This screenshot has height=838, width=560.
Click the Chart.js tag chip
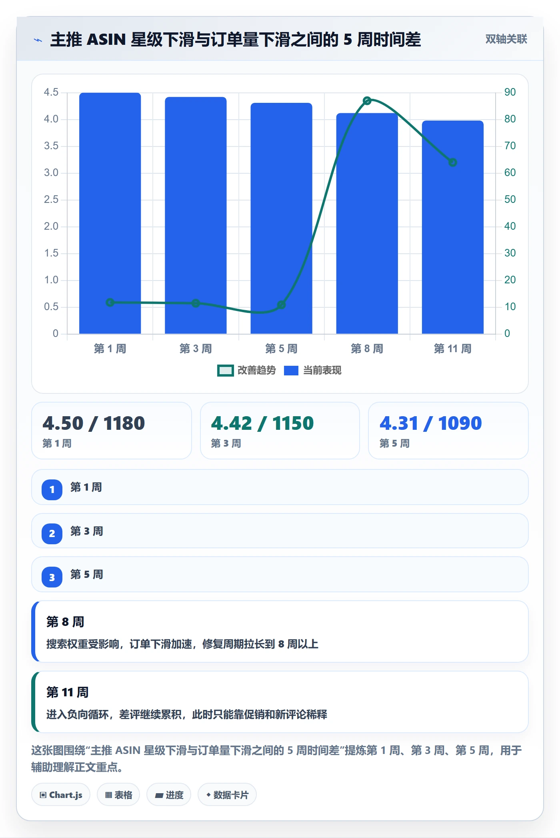tap(61, 795)
